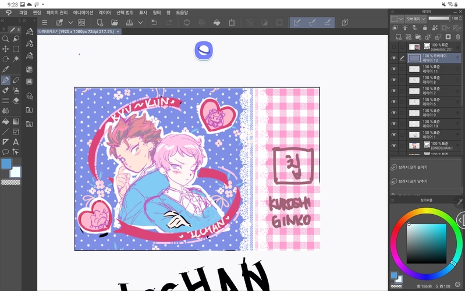Select the Ruler tool

click(5, 142)
